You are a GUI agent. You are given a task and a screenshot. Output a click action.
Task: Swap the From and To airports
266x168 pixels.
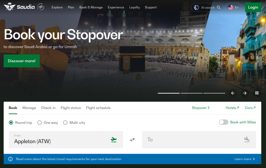[132, 140]
